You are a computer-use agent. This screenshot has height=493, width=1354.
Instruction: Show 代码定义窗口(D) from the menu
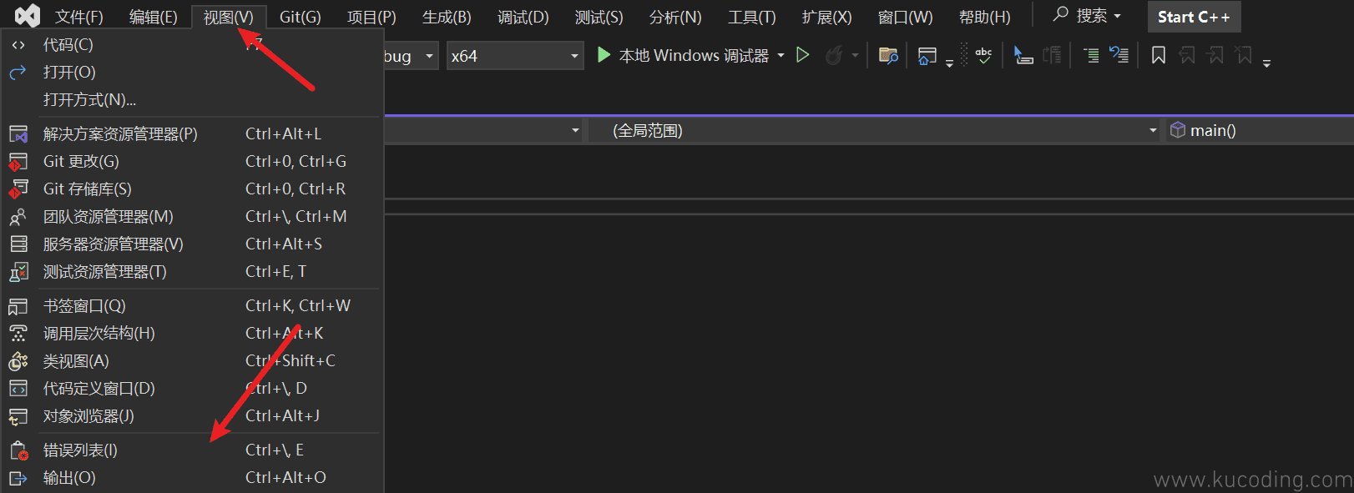(x=192, y=389)
